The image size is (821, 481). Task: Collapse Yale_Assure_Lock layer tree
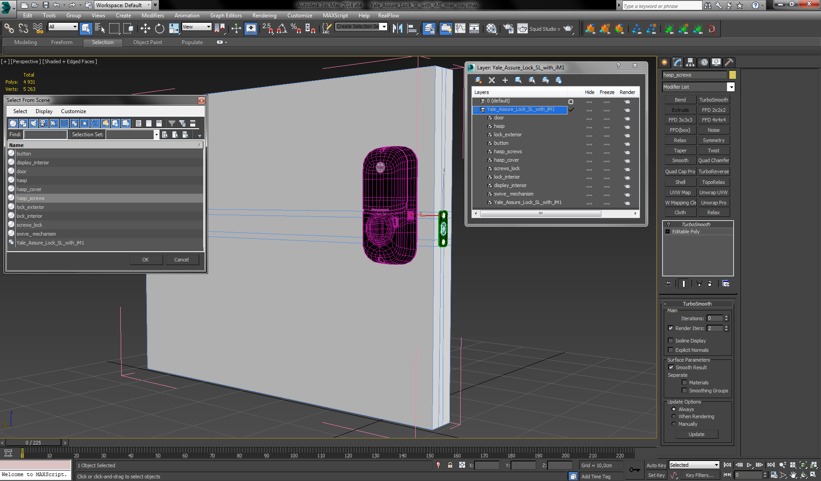476,110
